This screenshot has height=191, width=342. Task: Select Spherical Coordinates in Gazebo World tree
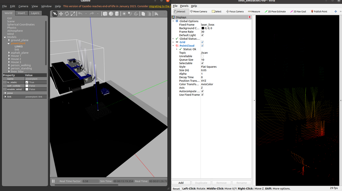[x=21, y=25]
